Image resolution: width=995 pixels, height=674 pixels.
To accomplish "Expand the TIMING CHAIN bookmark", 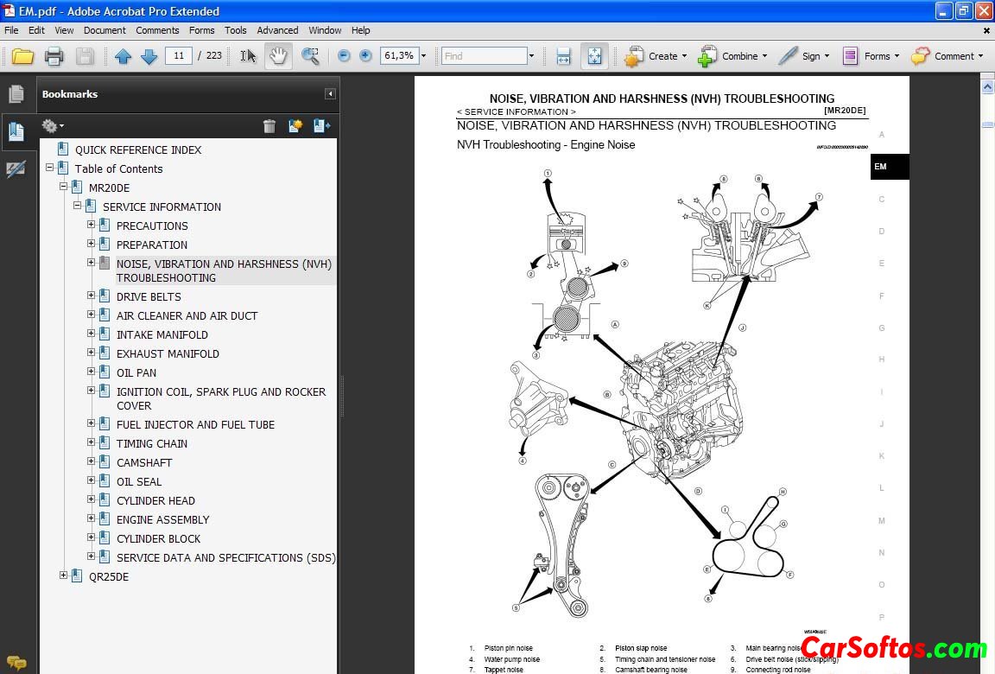I will pos(92,442).
